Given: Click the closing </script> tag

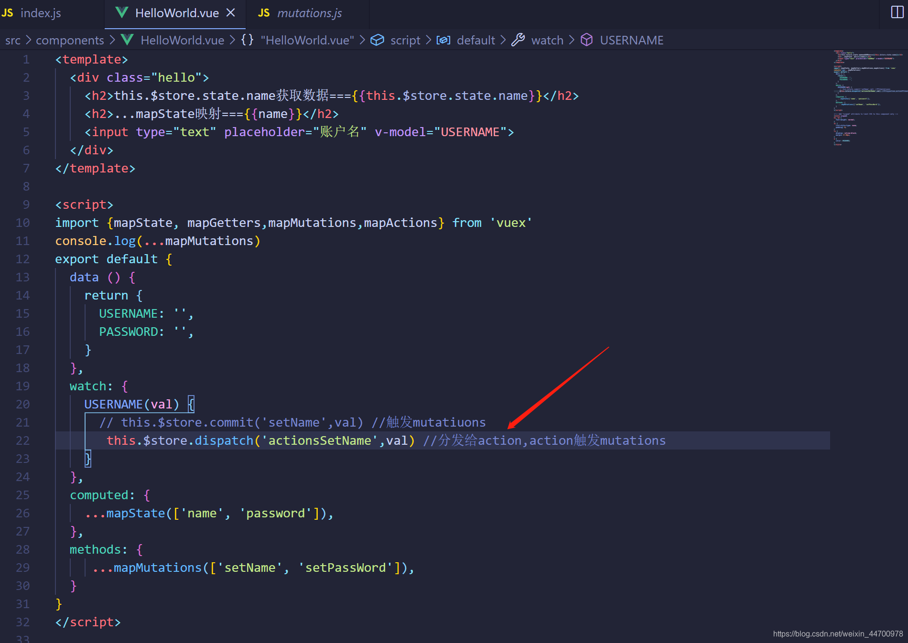Looking at the screenshot, I should tap(88, 622).
